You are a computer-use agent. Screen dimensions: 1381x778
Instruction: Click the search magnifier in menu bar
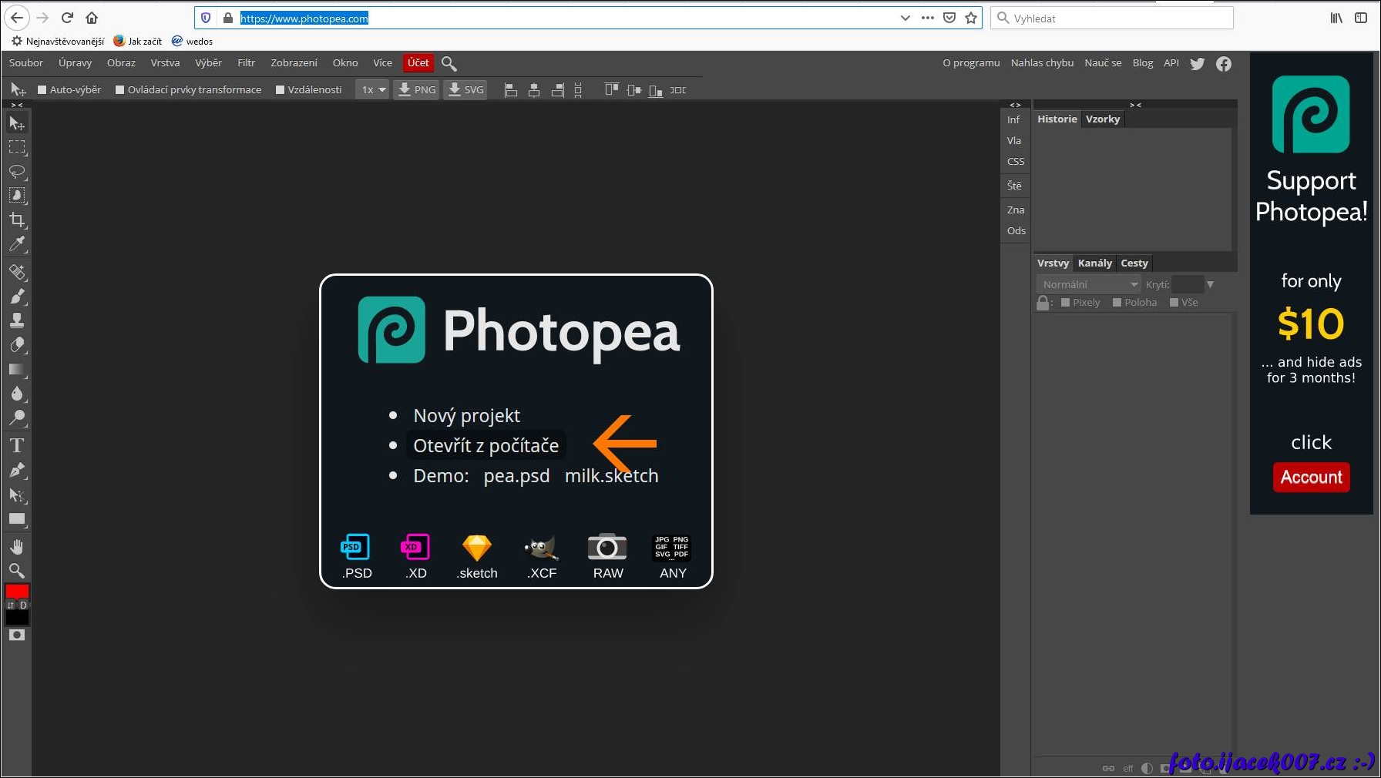click(449, 63)
